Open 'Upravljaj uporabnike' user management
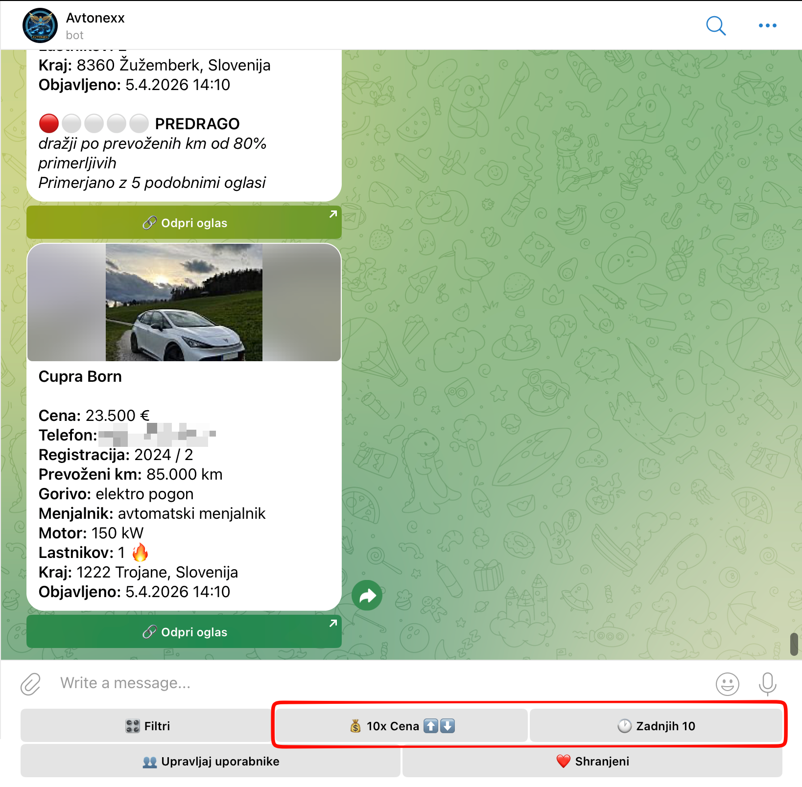The image size is (802, 787). pyautogui.click(x=211, y=761)
